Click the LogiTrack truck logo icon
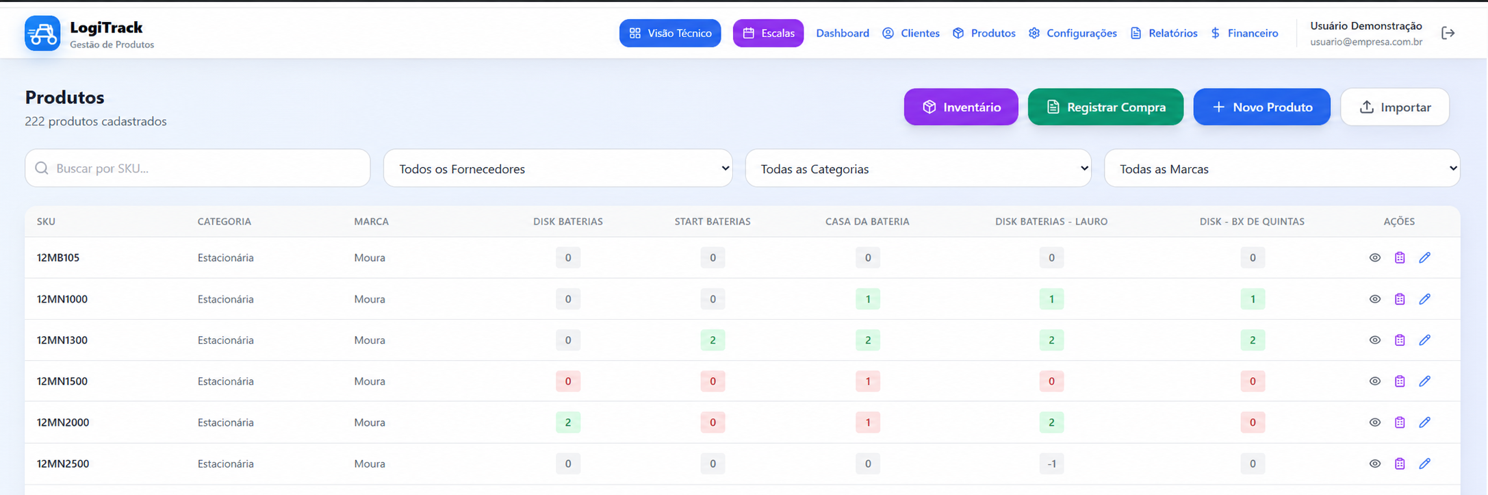The width and height of the screenshot is (1488, 495). tap(42, 33)
